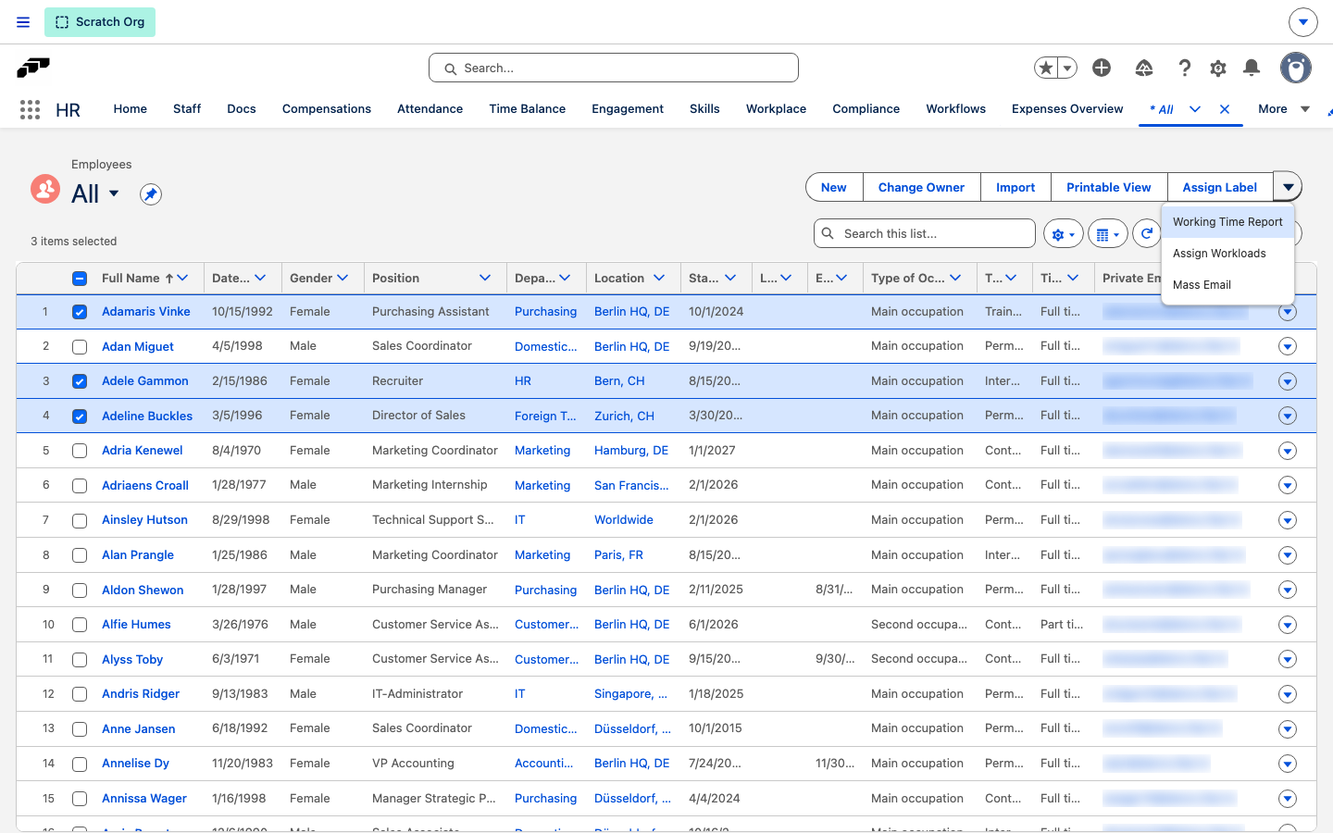1333x833 pixels.
Task: Refresh the employee list
Action: click(1147, 234)
